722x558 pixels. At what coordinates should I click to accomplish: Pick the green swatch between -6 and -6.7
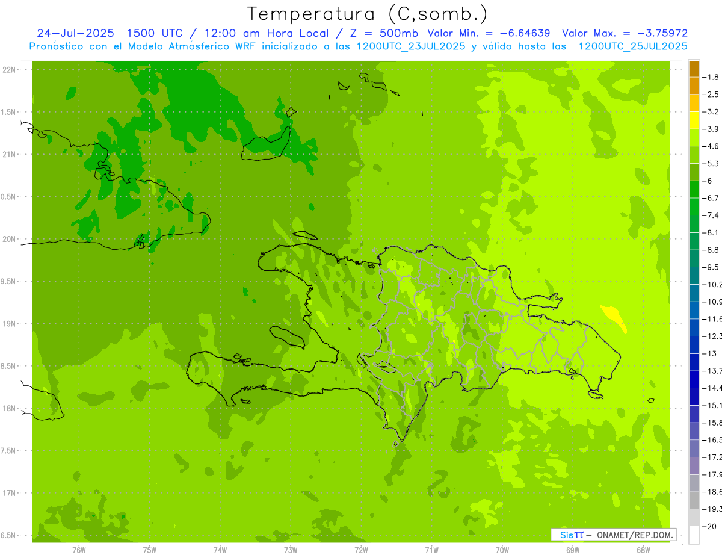point(694,189)
